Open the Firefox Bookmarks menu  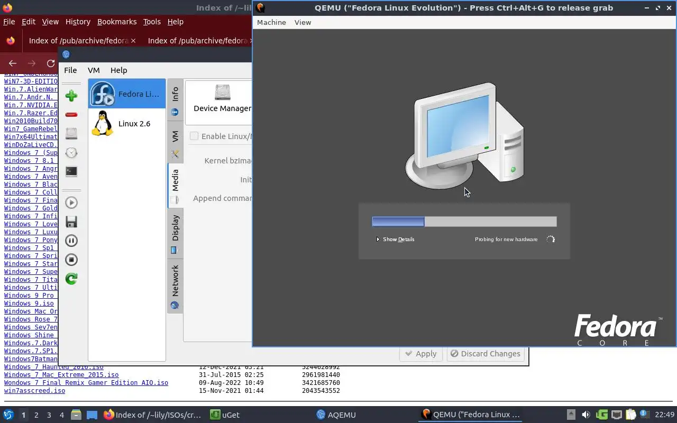[117, 22]
